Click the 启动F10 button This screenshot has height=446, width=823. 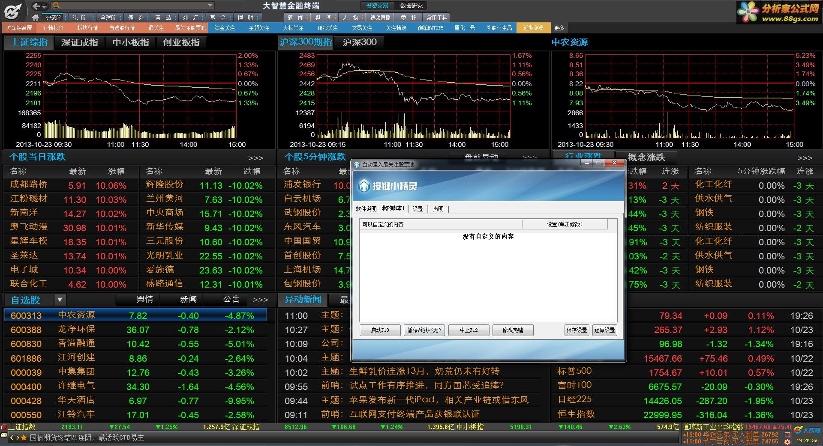(x=380, y=330)
